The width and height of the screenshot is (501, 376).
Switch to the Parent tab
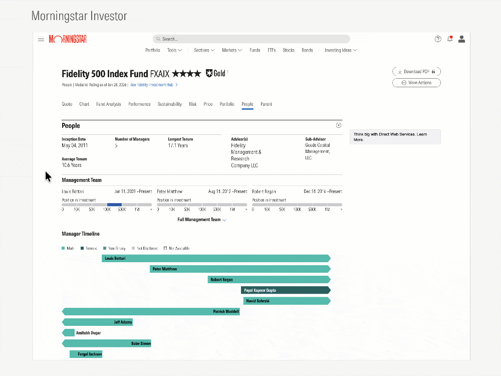266,104
